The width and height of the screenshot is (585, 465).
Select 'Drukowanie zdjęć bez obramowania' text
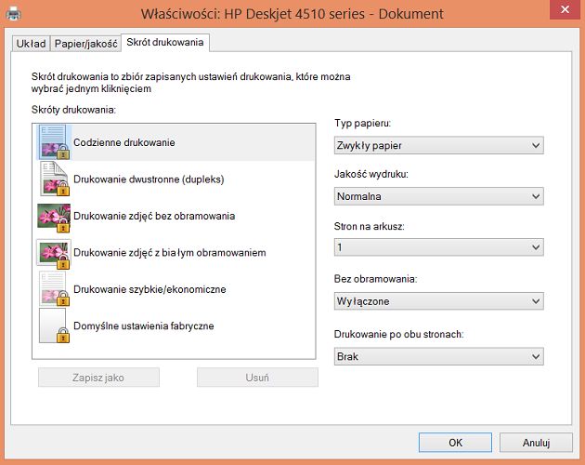[x=154, y=216]
